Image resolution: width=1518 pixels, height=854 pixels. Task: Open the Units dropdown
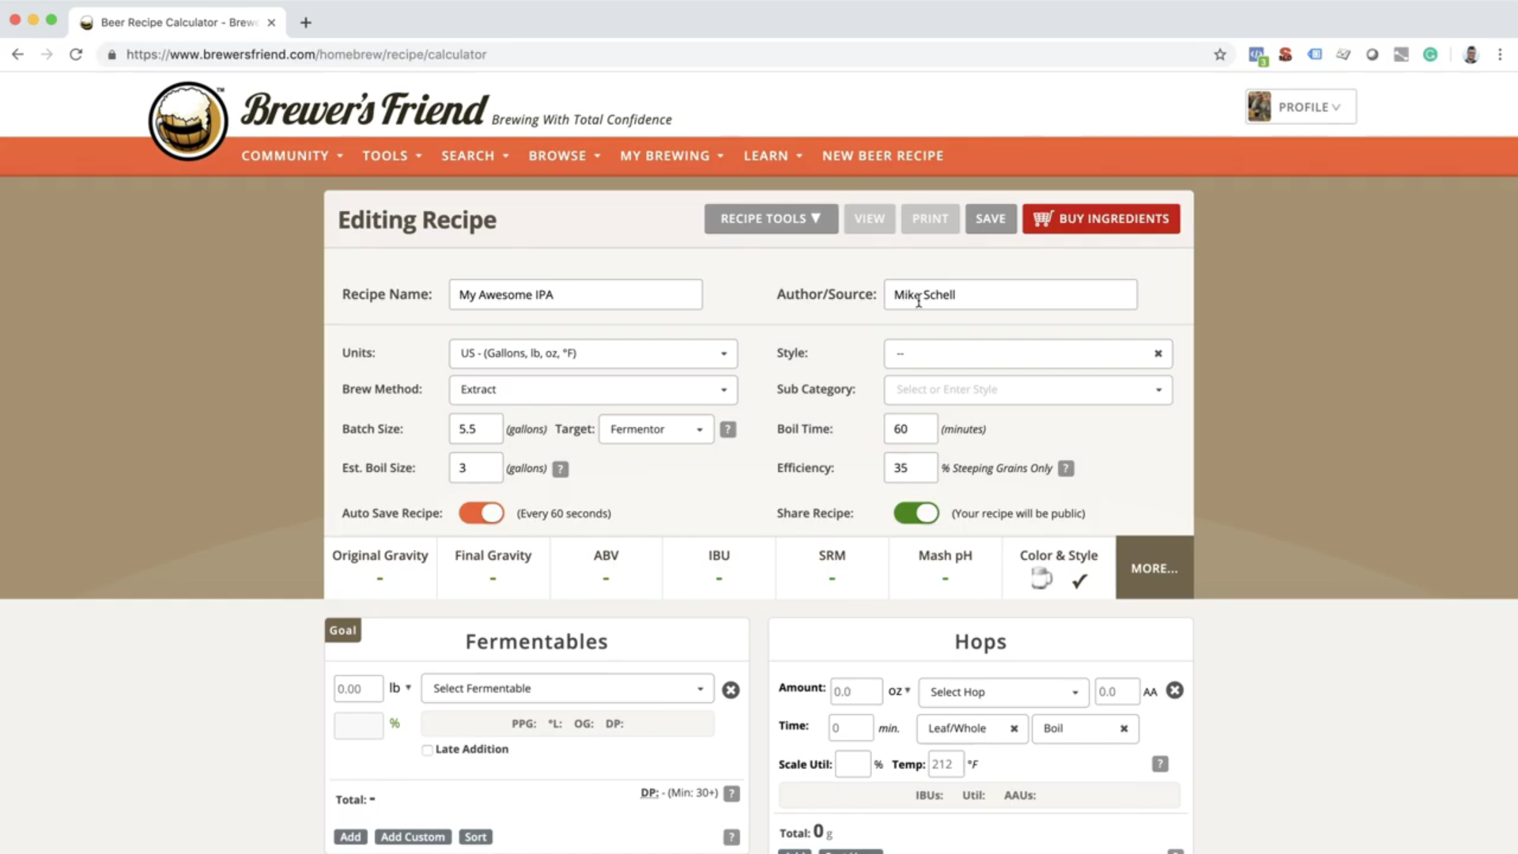(x=593, y=353)
